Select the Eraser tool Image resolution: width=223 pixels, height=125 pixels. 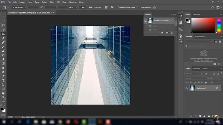pos(3,59)
